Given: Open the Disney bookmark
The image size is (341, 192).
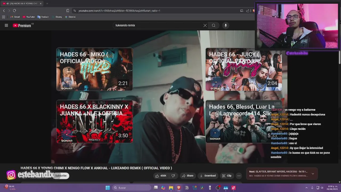Looking at the screenshot, I should pos(57,17).
